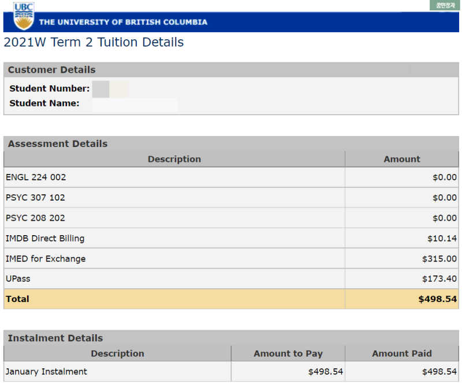Click the Total row label
This screenshot has width=462, height=385.
click(17, 299)
